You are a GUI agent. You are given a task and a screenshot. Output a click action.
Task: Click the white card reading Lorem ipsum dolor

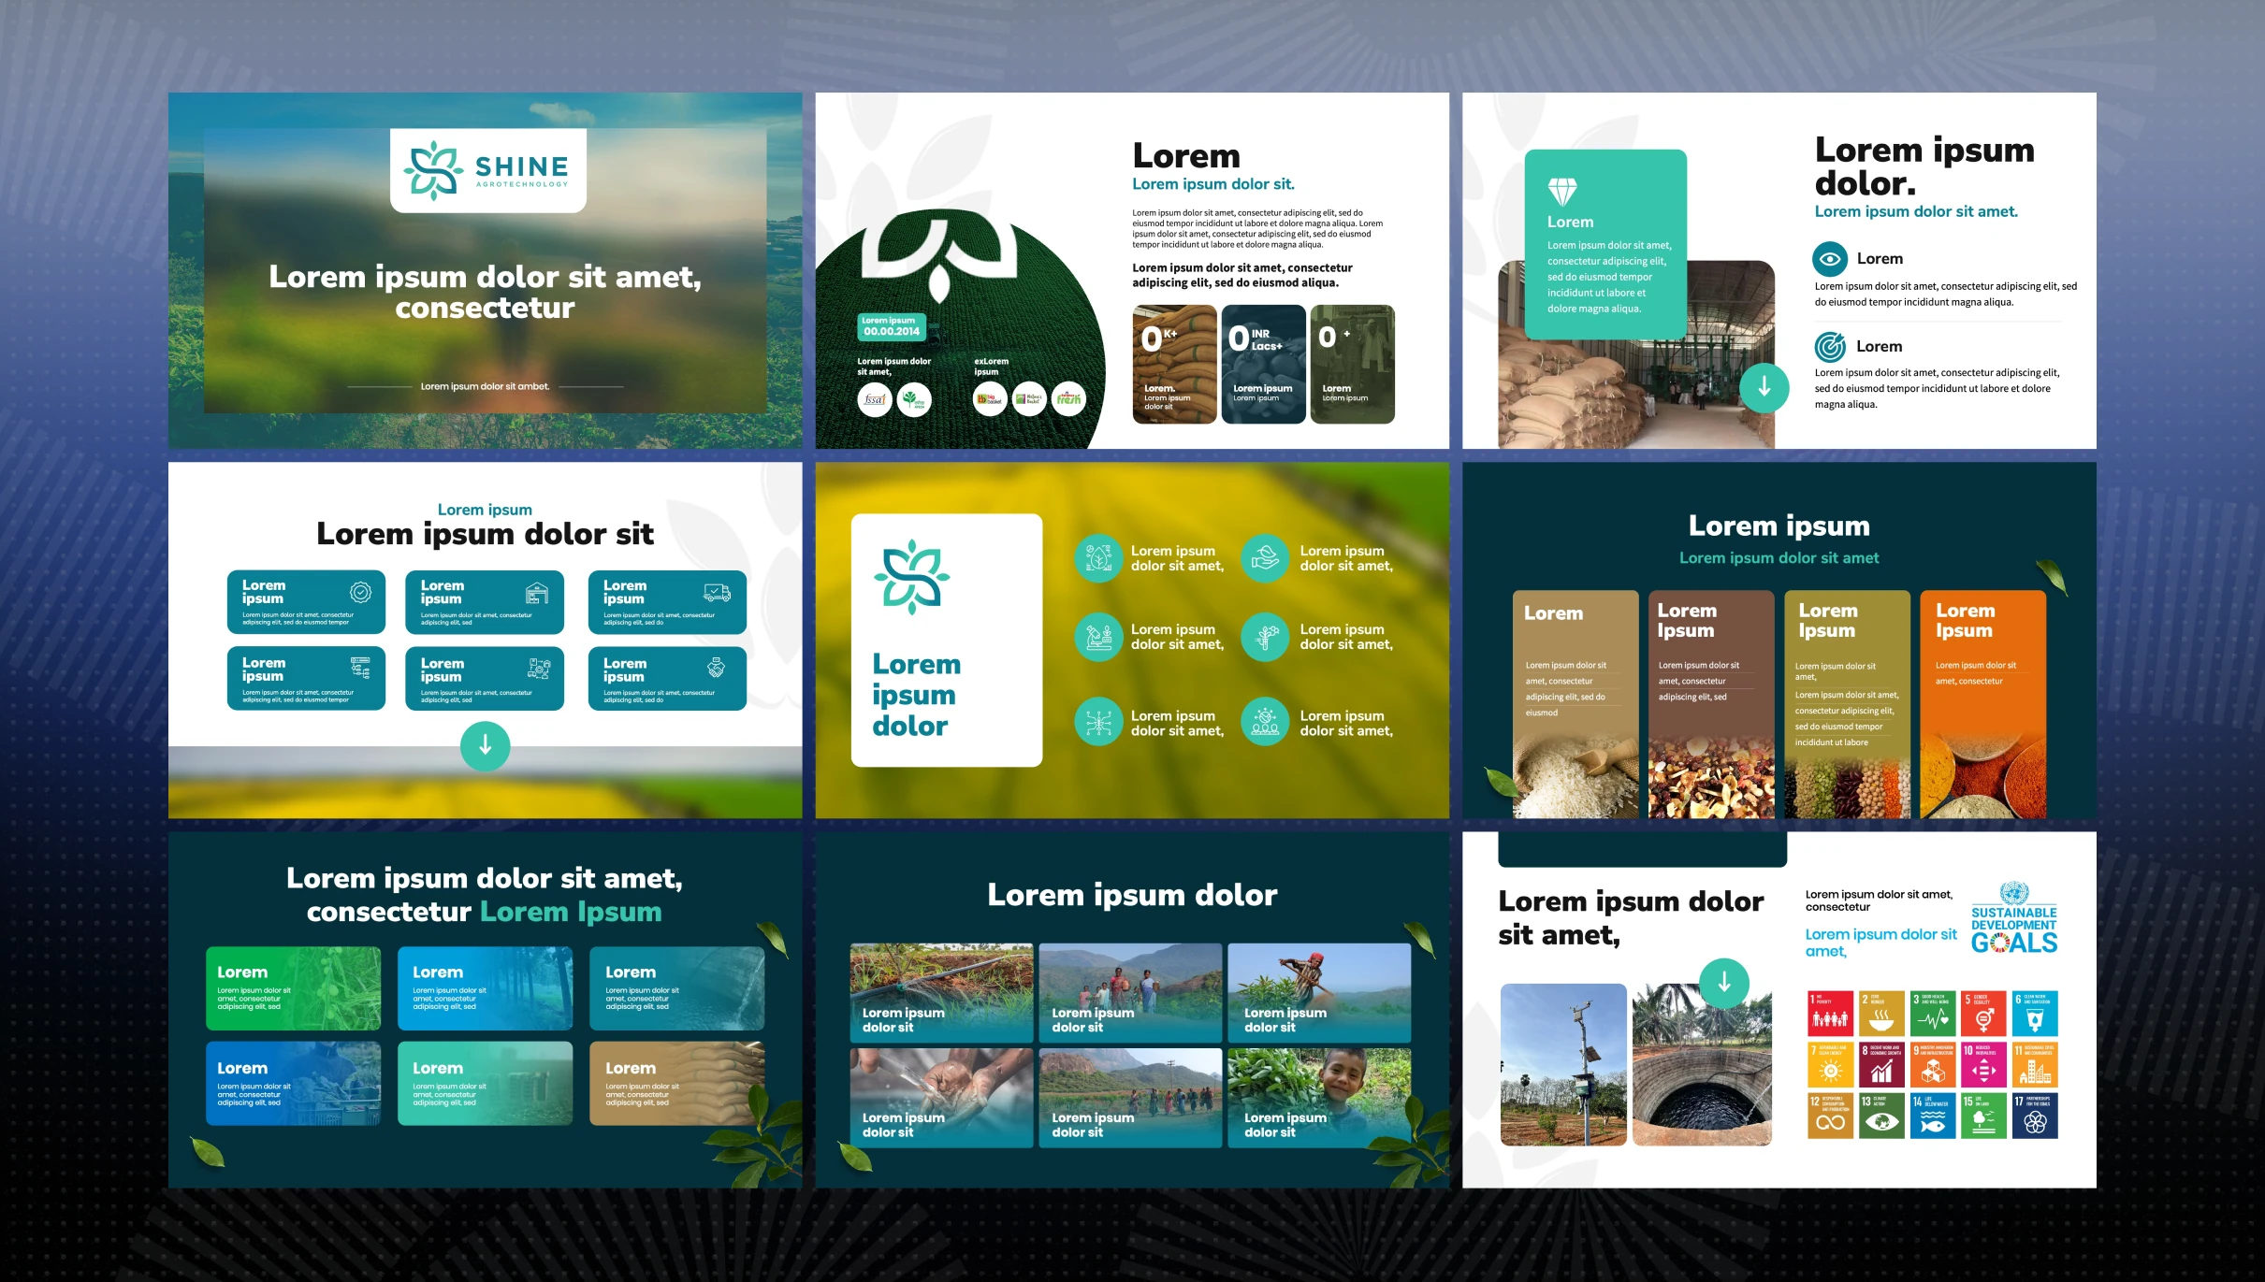pyautogui.click(x=947, y=641)
